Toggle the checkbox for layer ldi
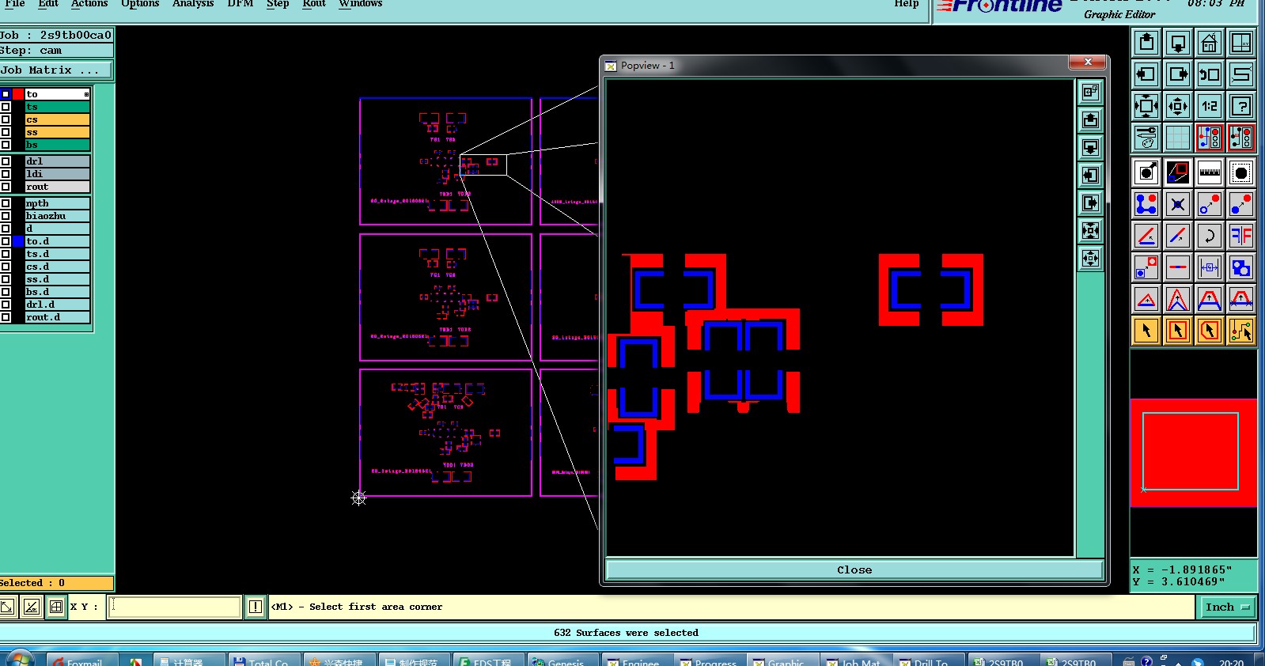 point(6,174)
